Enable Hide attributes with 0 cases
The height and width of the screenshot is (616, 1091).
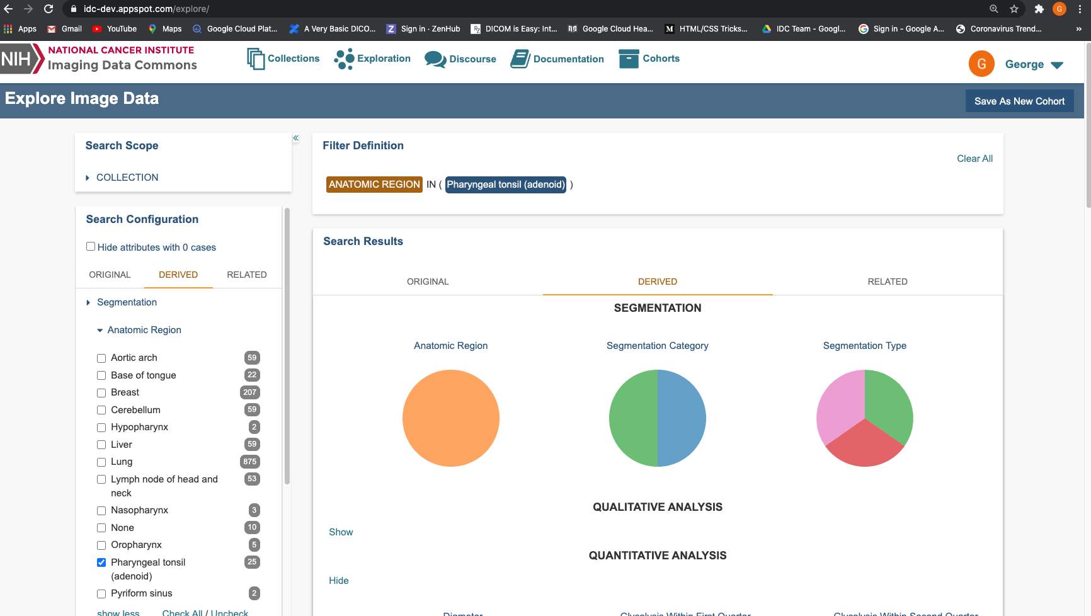pyautogui.click(x=91, y=246)
